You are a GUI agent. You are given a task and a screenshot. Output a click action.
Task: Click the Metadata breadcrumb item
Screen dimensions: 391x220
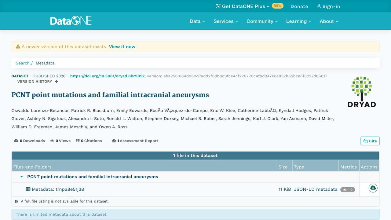(x=45, y=63)
